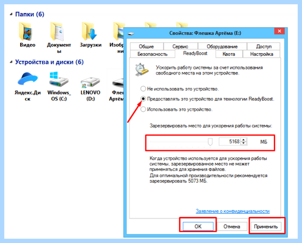Image resolution: width=302 pixels, height=243 pixels.
Task: Select the Windows_OS (C:) drive
Action: click(x=59, y=87)
